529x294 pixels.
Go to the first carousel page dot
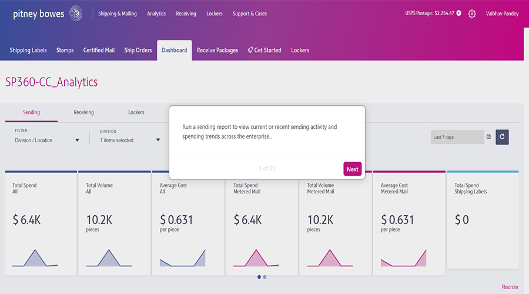coord(259,277)
